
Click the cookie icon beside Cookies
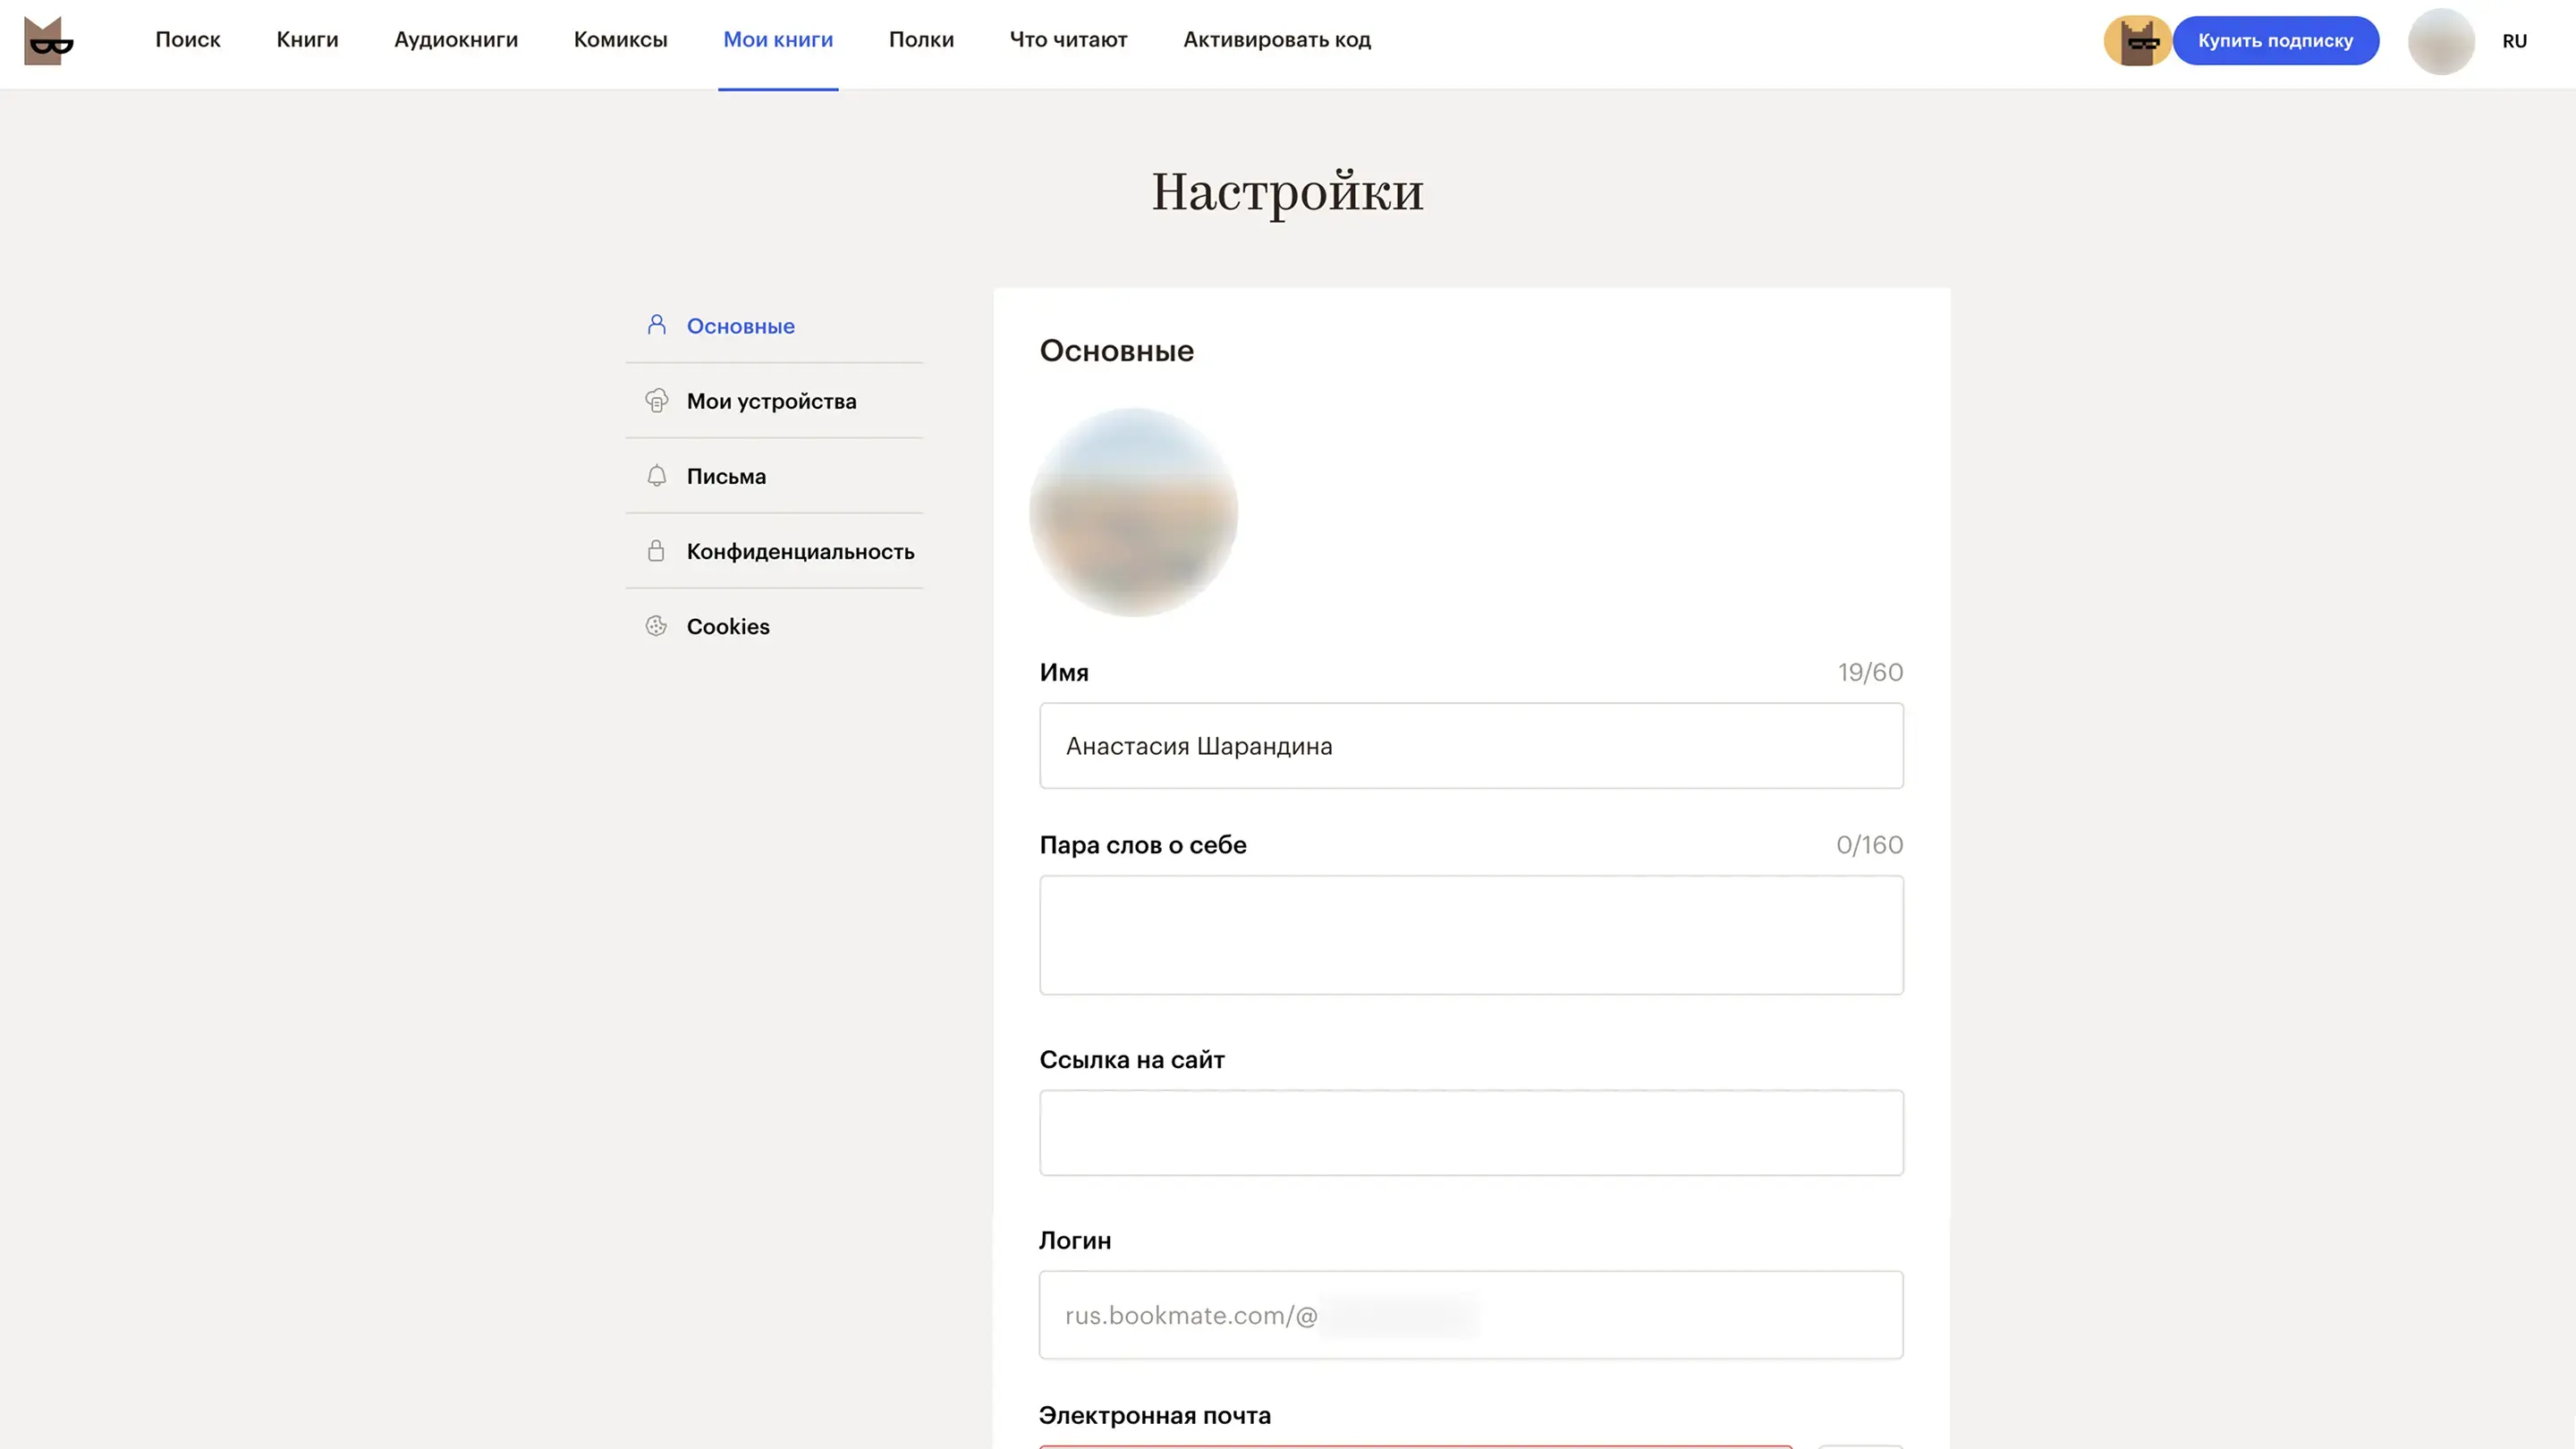(x=656, y=626)
